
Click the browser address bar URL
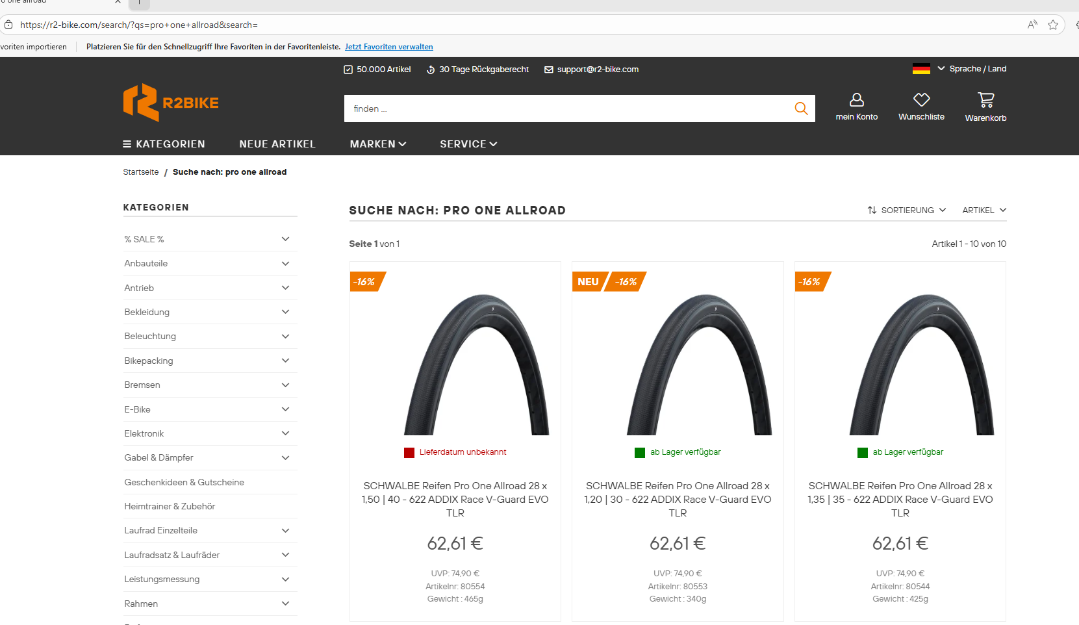pyautogui.click(x=139, y=25)
